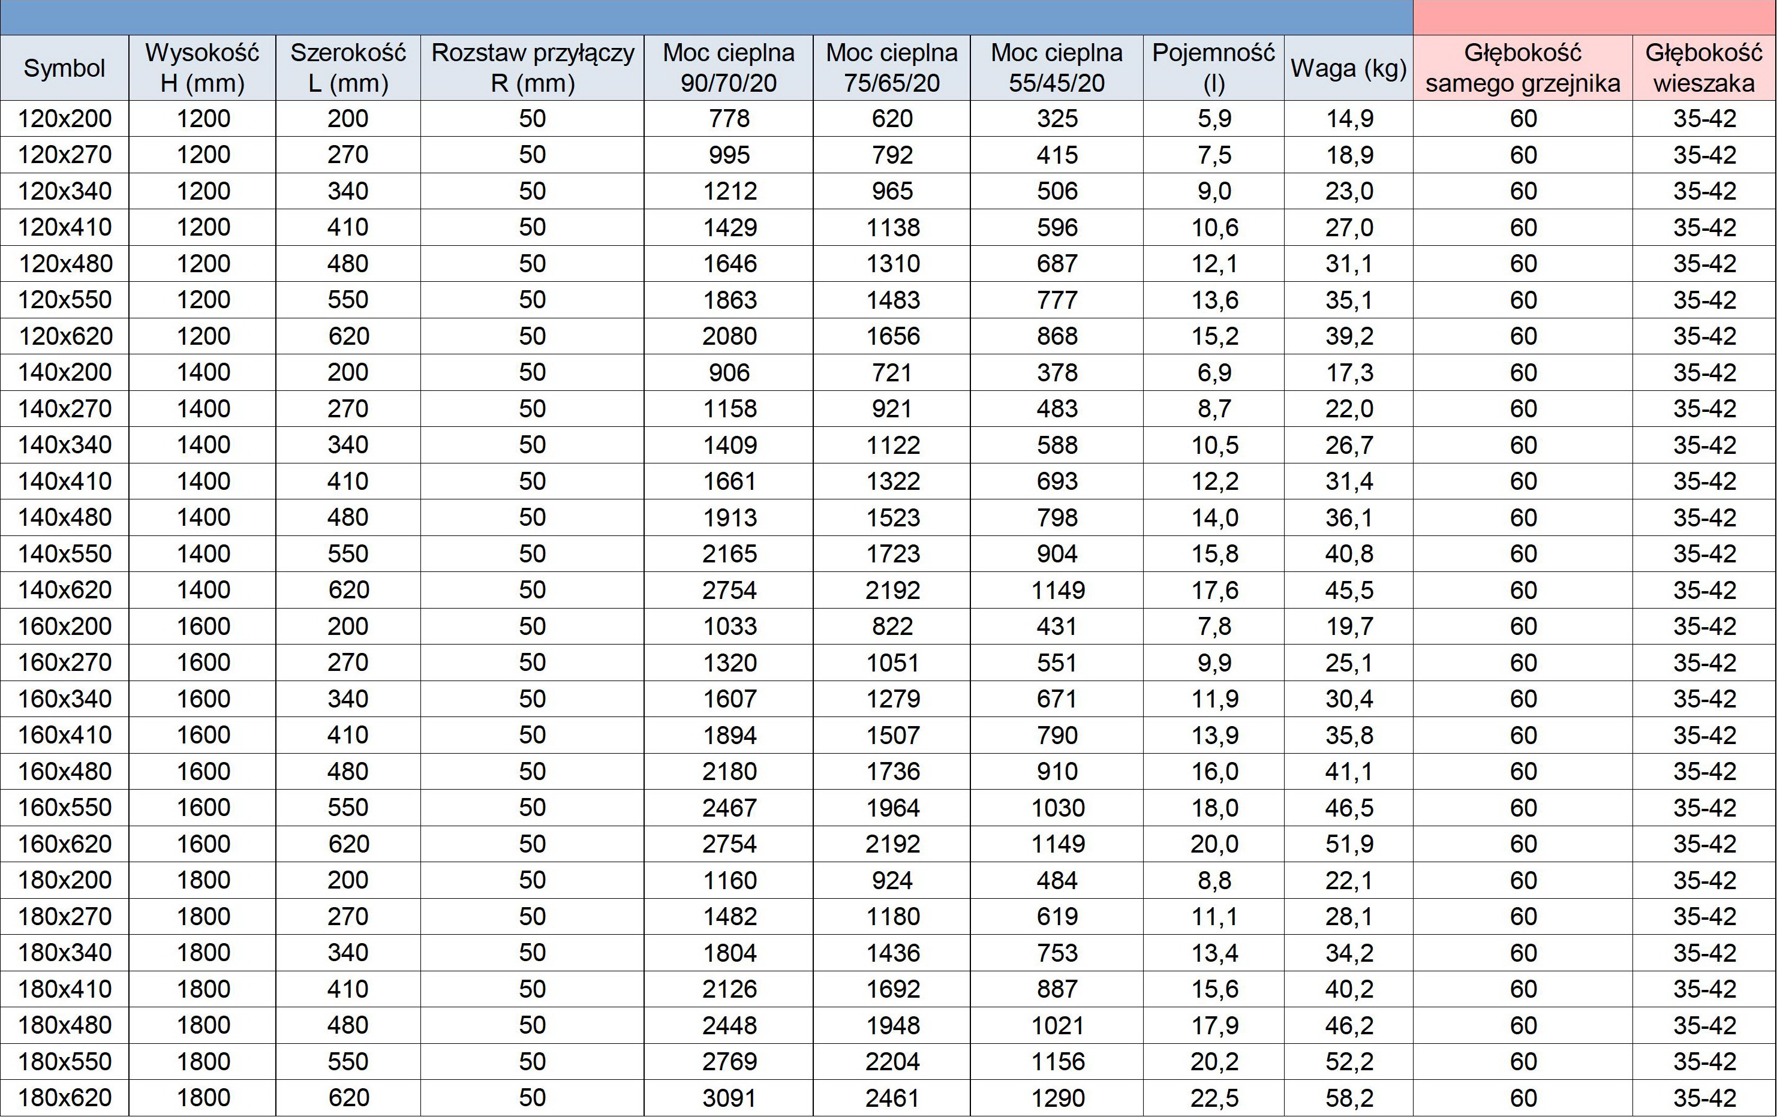
Task: Click the 180x620 symbol cell
Action: pos(64,1098)
